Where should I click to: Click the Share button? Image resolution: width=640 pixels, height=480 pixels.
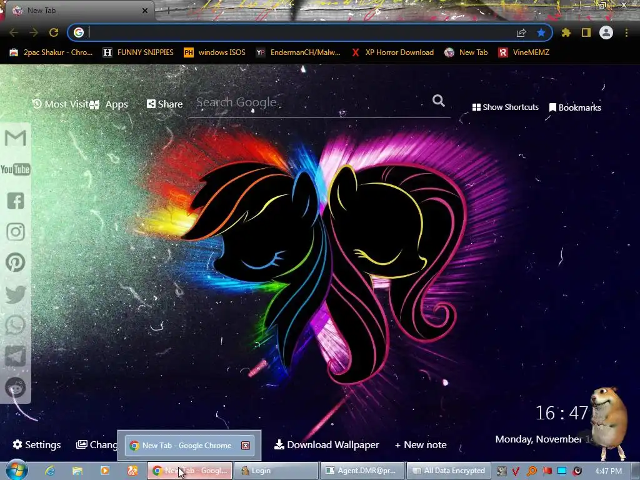coord(165,104)
